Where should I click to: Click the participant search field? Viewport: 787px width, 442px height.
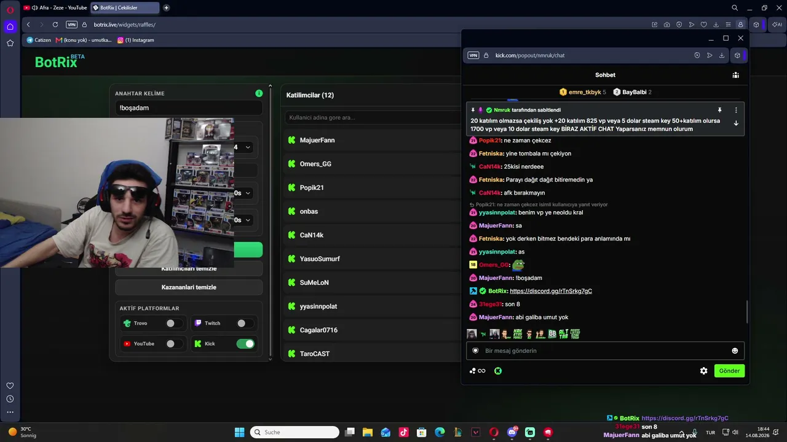pos(373,117)
